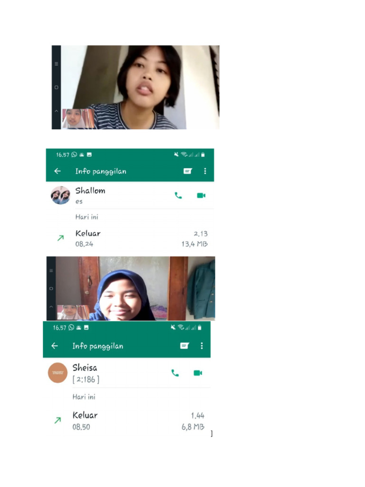Select the Keluar 08.24 call entry

tap(130, 238)
